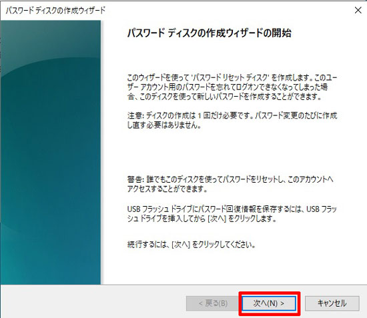The width and height of the screenshot is (367, 318).
Task: Click the text 続行するには、[次へ] をクリックしてください。
Action: coord(192,245)
